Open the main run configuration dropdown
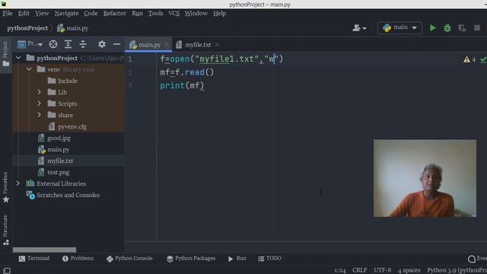The image size is (487, 274). tap(399, 27)
